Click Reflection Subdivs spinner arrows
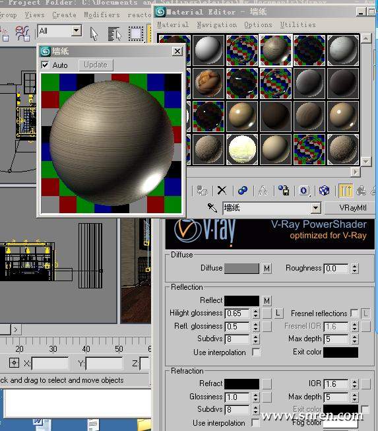Viewport: 378px width, 431px height. [x=255, y=339]
